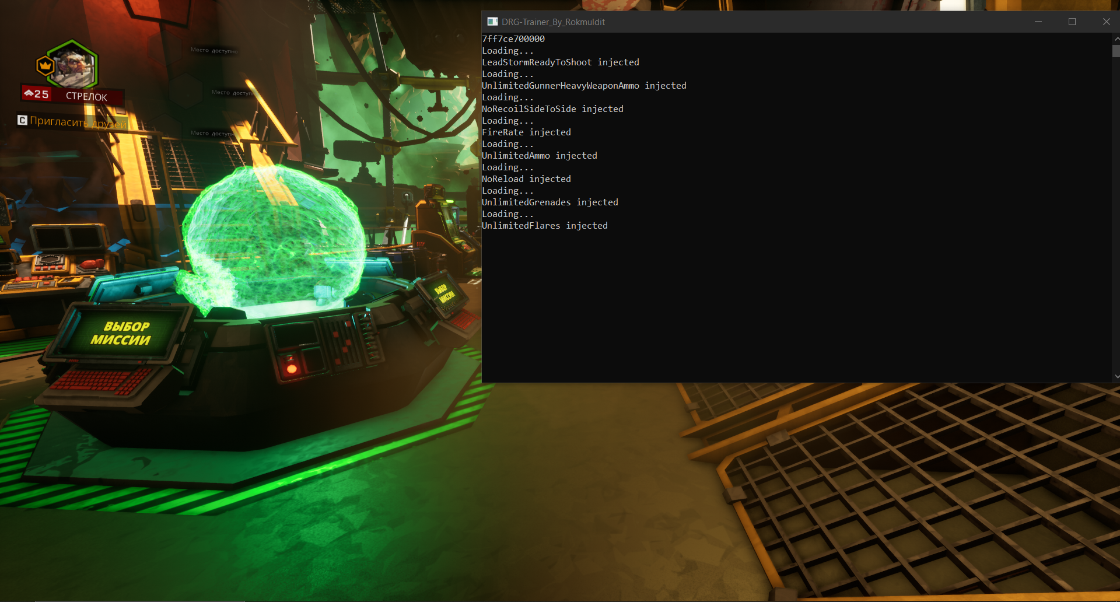Click the red keyboard on mission terminal
This screenshot has height=602, width=1120.
click(x=101, y=382)
